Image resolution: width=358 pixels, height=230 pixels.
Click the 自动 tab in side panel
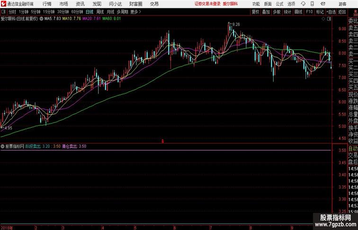click(353, 148)
